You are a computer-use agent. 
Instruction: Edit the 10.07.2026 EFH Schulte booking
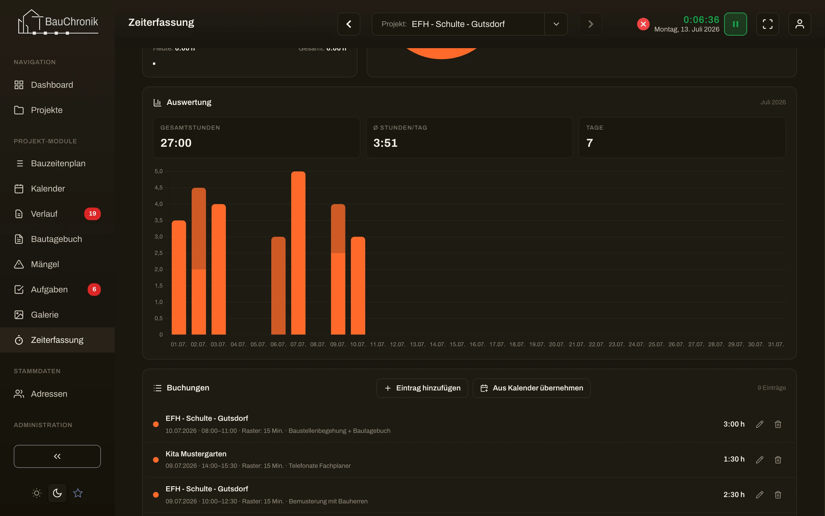[x=760, y=424]
